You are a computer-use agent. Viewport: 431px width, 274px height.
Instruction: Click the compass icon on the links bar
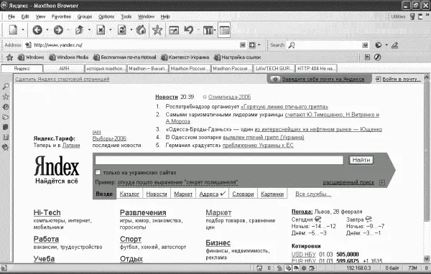[x=377, y=57]
